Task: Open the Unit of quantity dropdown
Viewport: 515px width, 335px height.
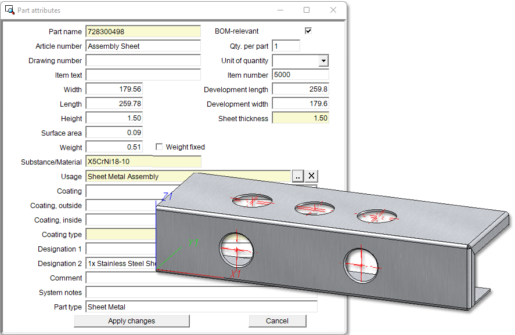Action: pyautogui.click(x=323, y=61)
